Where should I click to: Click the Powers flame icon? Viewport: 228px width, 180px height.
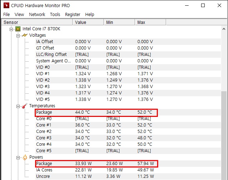click(25, 157)
